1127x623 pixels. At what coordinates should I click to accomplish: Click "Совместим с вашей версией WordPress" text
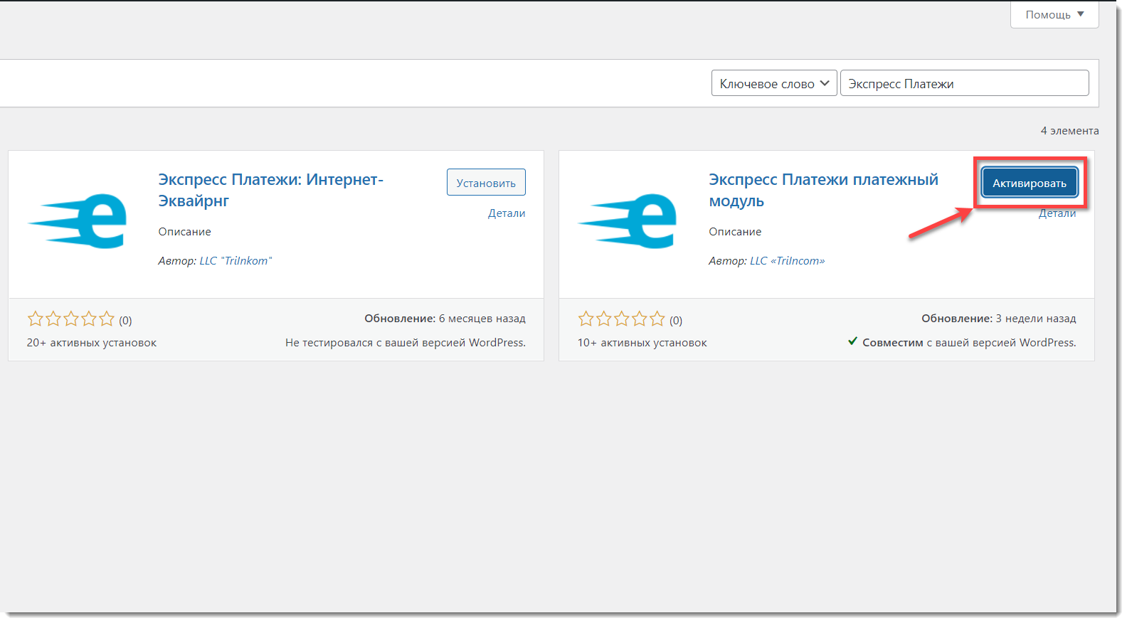(969, 343)
